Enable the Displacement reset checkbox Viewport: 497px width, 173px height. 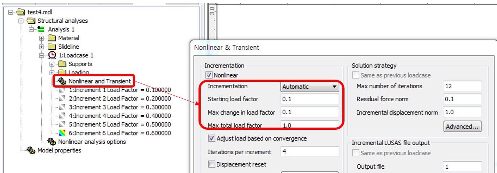point(212,164)
